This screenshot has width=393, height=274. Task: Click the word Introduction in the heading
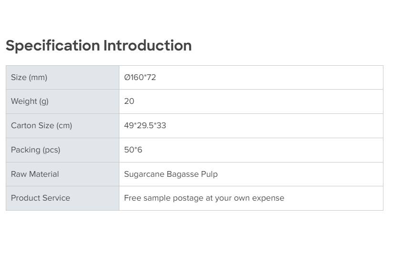[x=148, y=46]
